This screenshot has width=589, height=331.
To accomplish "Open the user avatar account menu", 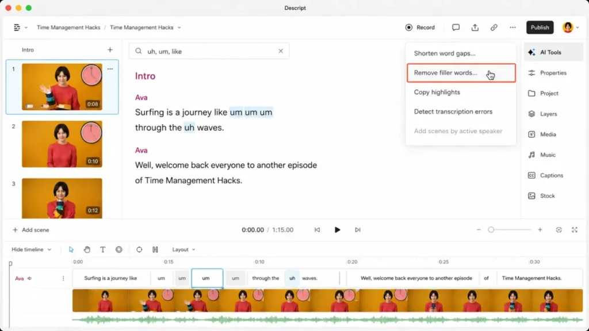I will 570,28.
